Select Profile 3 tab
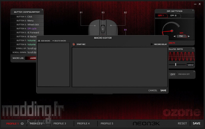This screenshot has height=129, width=205. click(60, 124)
